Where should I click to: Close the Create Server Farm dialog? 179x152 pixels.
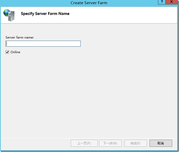click(171, 2)
